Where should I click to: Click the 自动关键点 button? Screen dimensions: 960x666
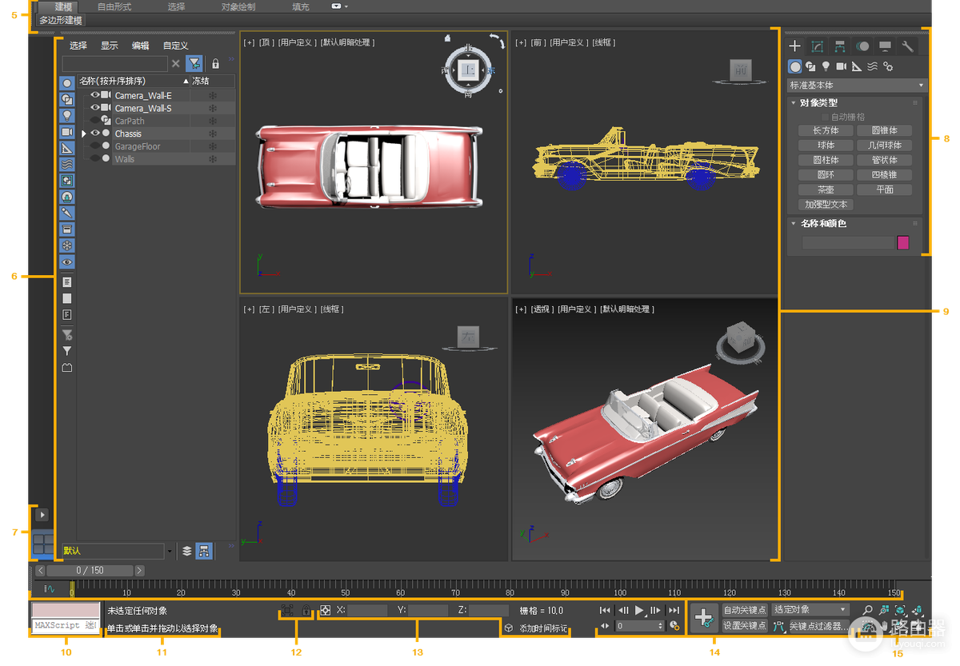point(744,610)
